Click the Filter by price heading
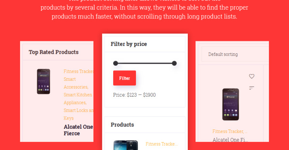Image resolution: width=289 pixels, height=150 pixels. click(129, 44)
